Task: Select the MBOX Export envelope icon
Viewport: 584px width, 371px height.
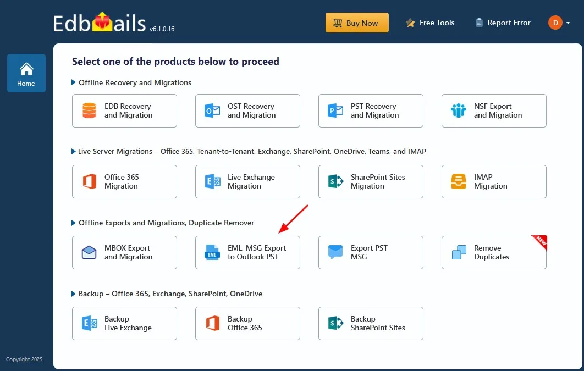Action: 89,252
